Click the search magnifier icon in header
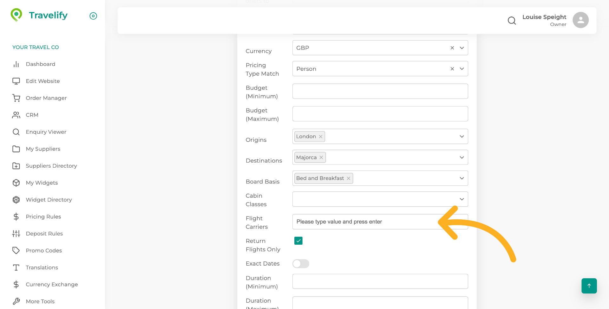Screen dimensions: 609x309 512,21
